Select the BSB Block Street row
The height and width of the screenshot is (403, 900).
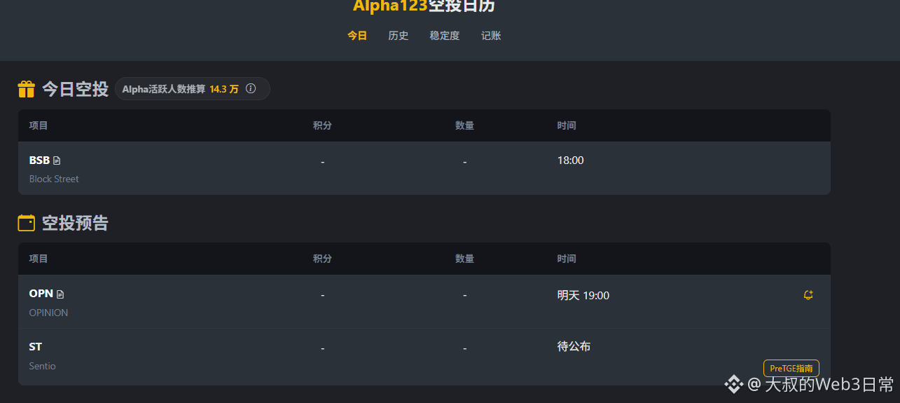[x=424, y=168]
